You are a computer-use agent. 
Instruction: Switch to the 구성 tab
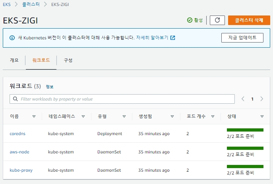click(x=68, y=60)
